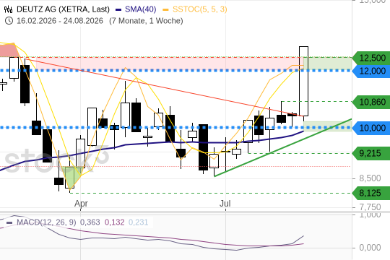The width and height of the screenshot is (390, 260).
Task: Click the Apr month label
Action: pyautogui.click(x=81, y=204)
